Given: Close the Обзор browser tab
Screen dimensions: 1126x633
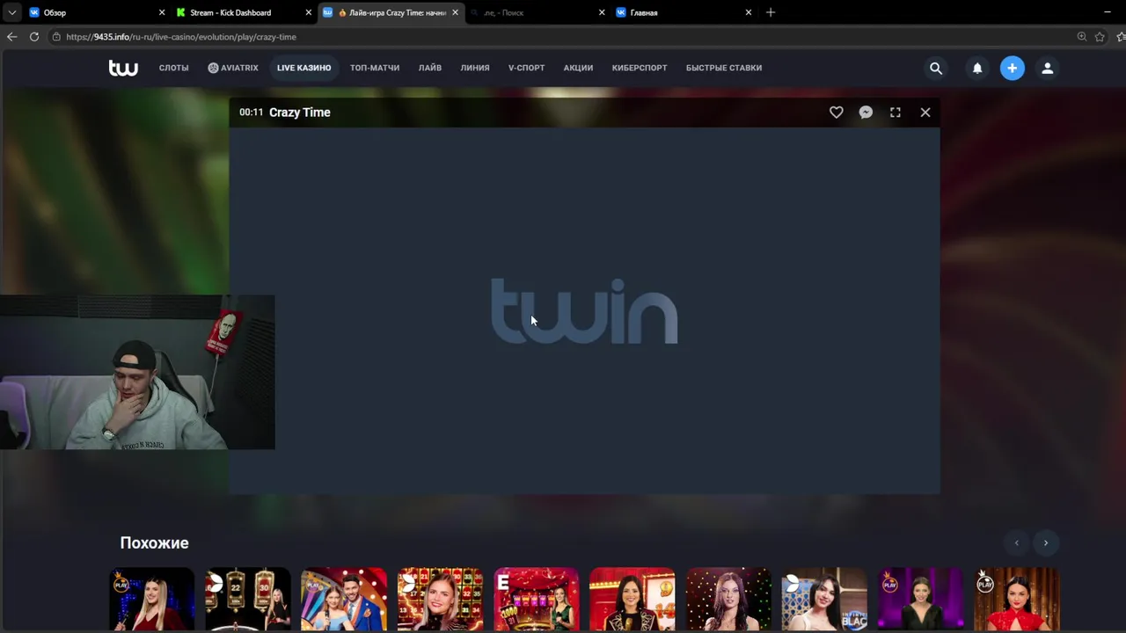Looking at the screenshot, I should coord(162,12).
